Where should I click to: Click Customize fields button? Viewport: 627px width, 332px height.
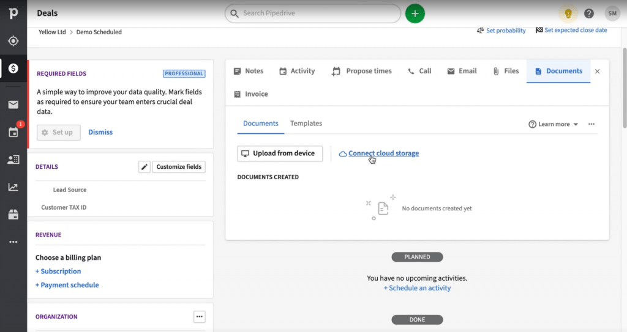tap(179, 167)
